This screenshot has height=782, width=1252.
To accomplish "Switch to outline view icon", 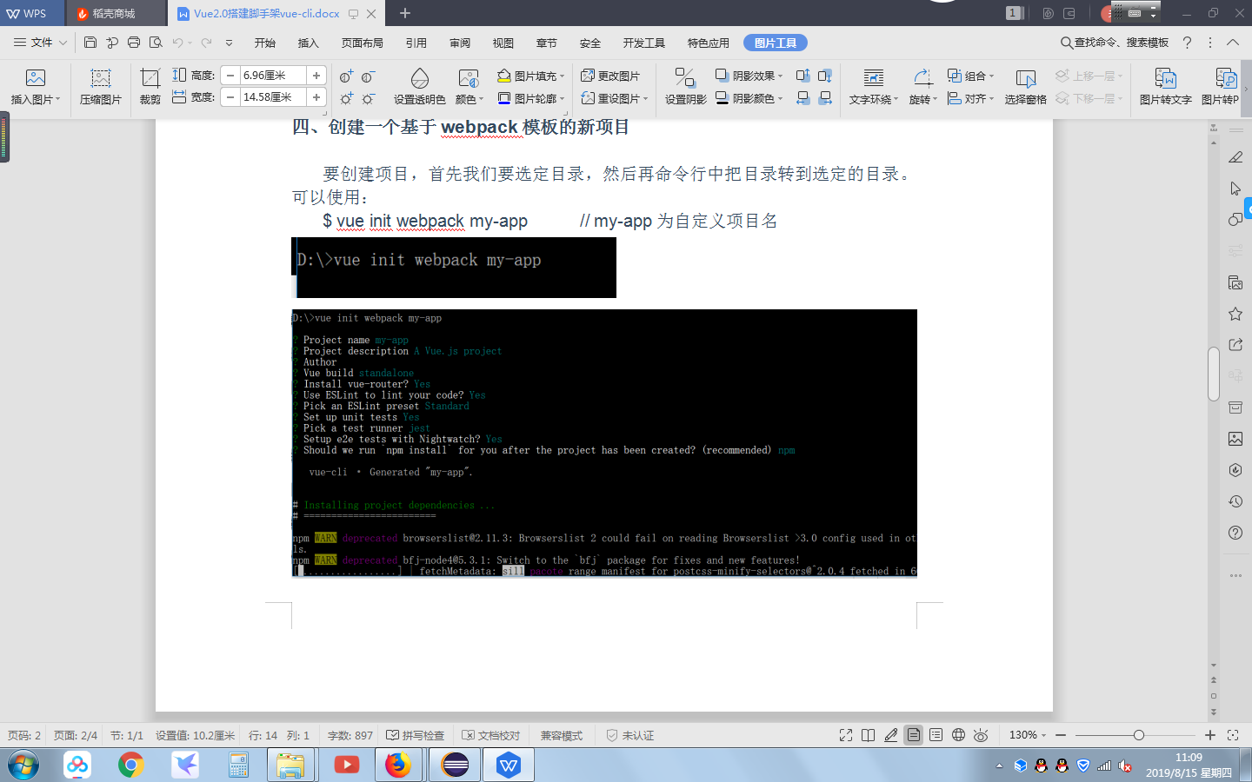I will pyautogui.click(x=936, y=735).
